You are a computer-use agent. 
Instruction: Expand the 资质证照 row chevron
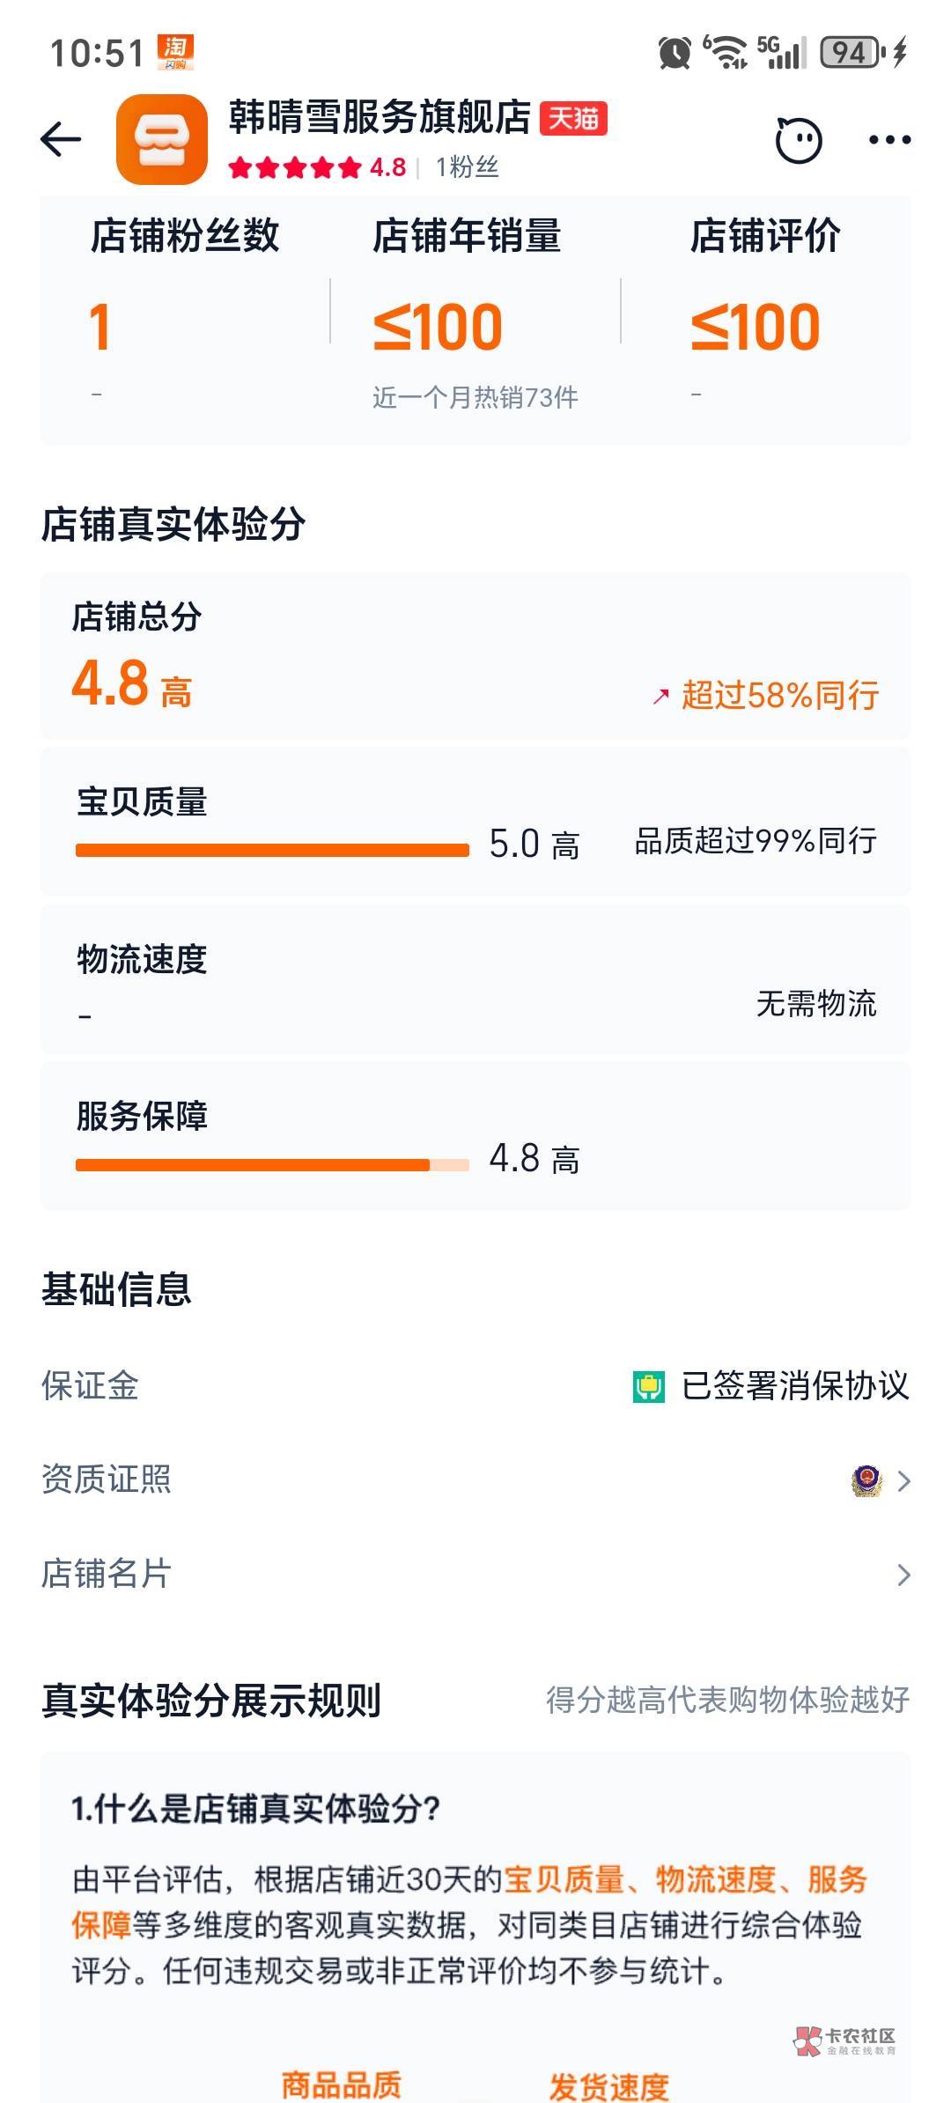click(903, 1481)
